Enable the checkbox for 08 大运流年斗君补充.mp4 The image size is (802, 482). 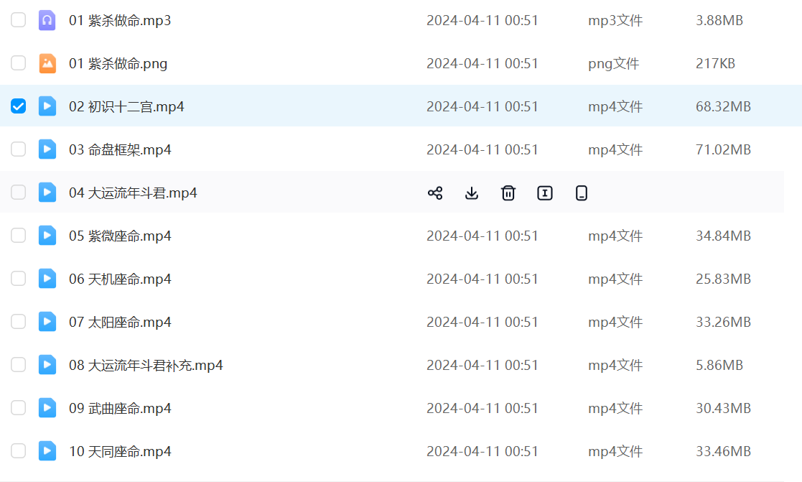pyautogui.click(x=18, y=365)
